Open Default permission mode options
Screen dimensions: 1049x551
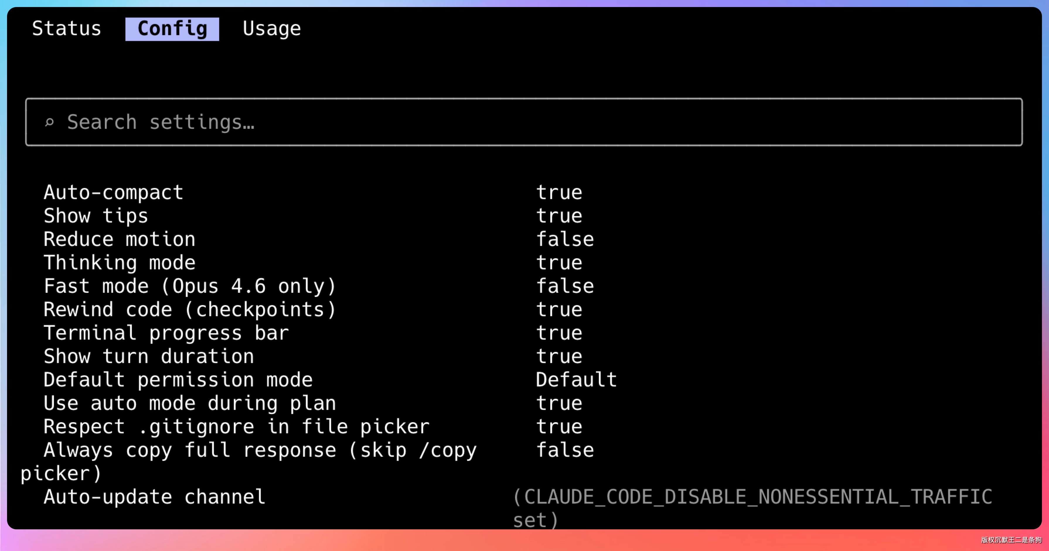(576, 380)
